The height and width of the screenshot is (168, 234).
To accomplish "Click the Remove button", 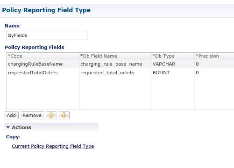I will (x=32, y=115).
